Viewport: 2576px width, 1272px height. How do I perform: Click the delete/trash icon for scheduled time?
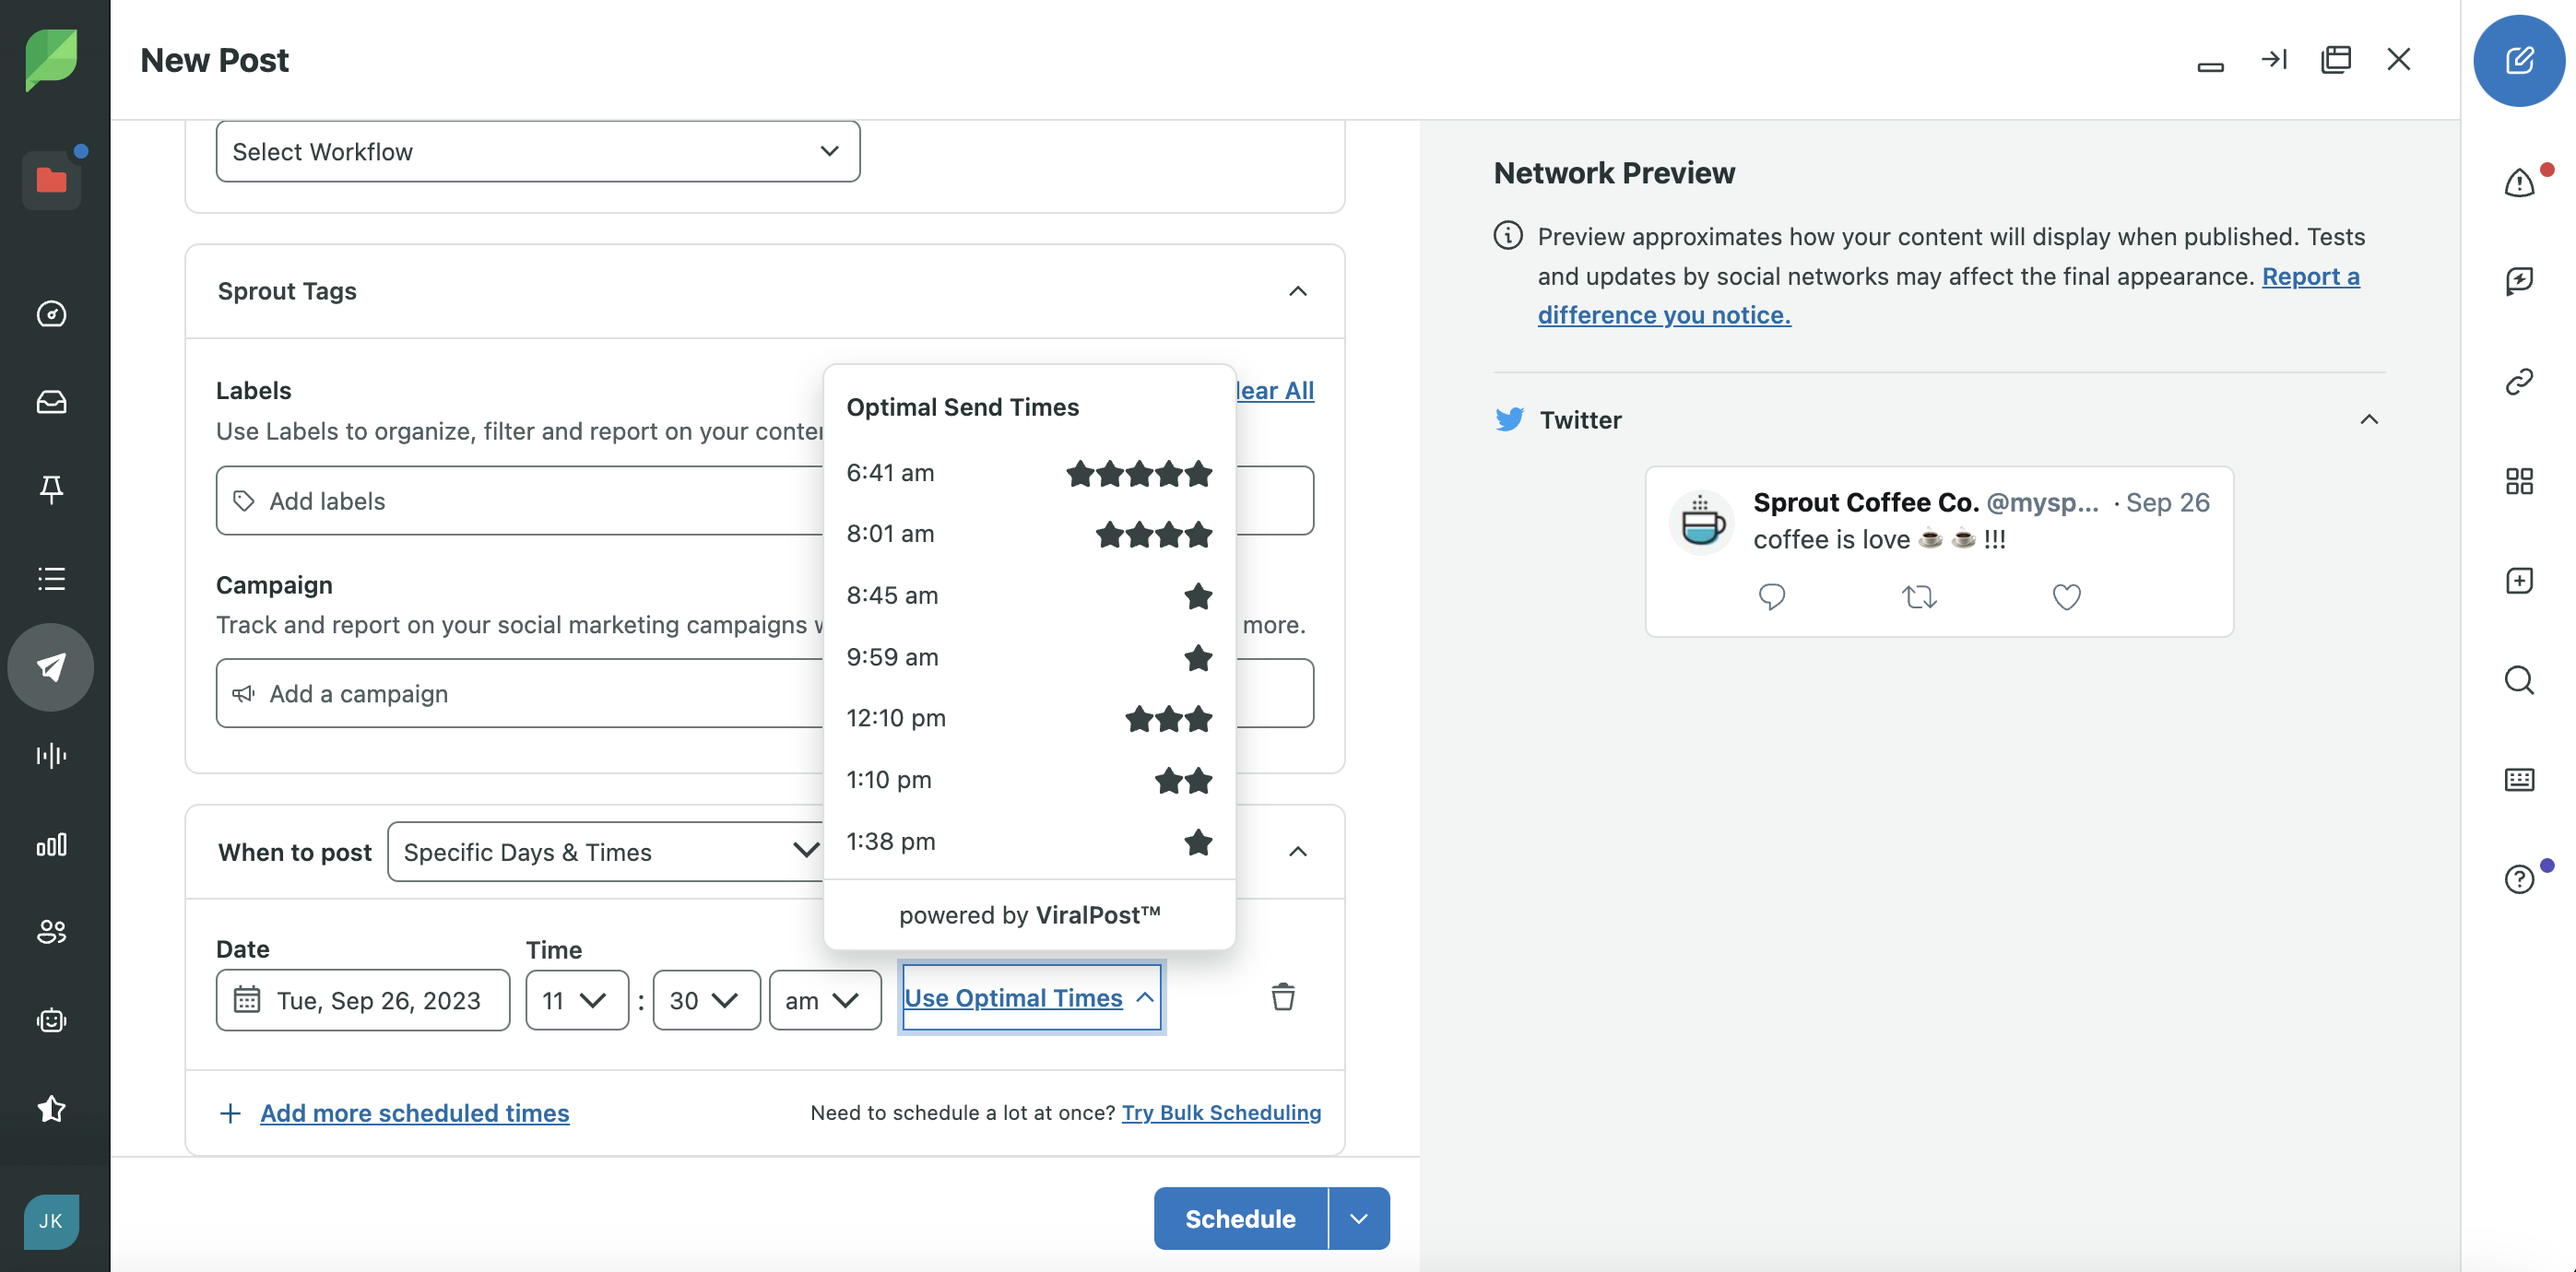[1280, 999]
